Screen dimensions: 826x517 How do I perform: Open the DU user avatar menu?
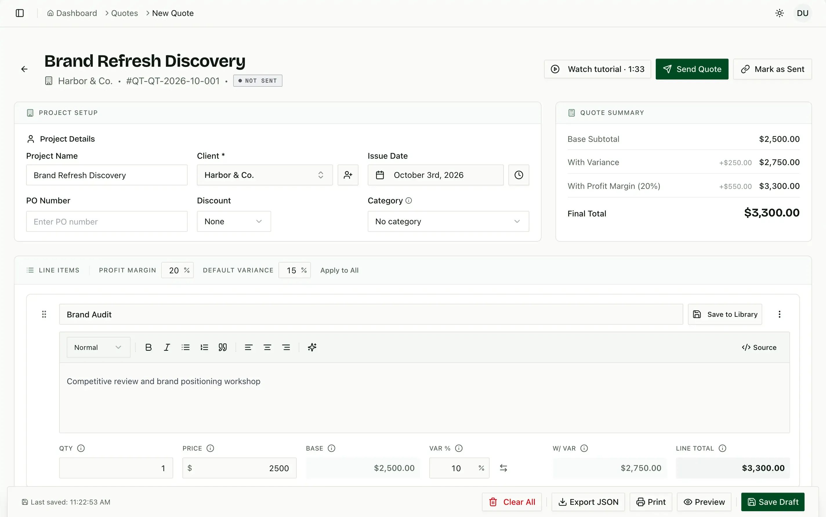(x=803, y=13)
